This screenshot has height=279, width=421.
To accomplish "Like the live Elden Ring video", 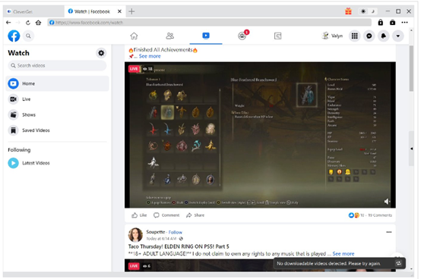I will [139, 215].
